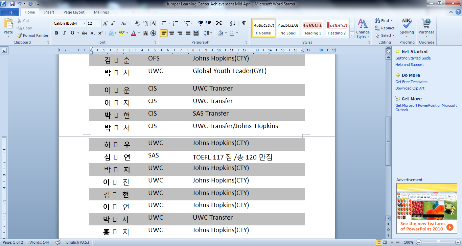Toggle Show/Hide paragraph marks
462x246 pixels.
click(244, 23)
